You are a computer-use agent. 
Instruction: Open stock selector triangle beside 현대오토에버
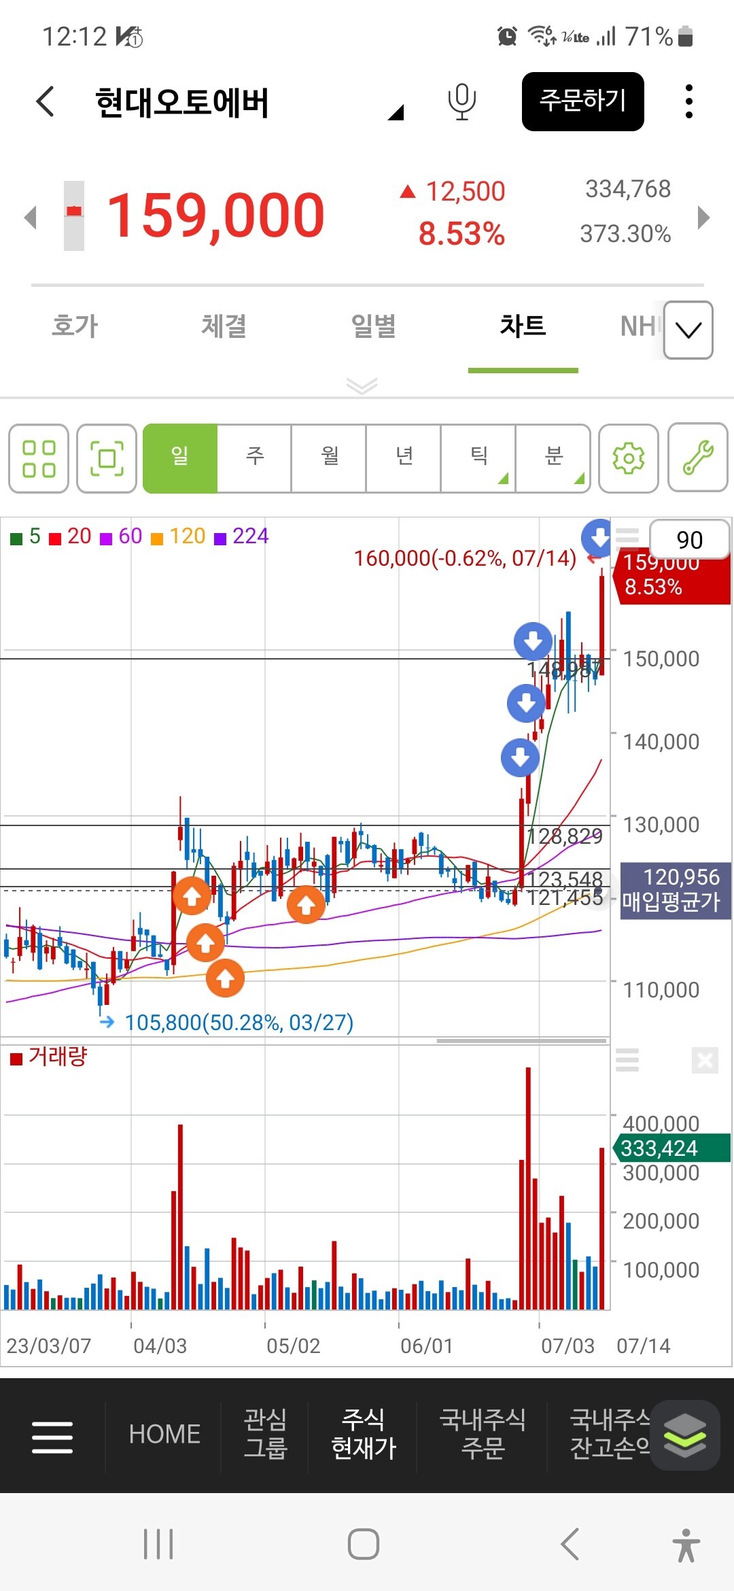396,112
